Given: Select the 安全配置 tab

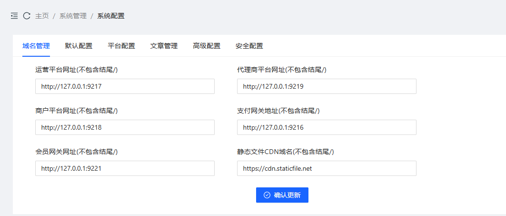Looking at the screenshot, I should coord(249,46).
